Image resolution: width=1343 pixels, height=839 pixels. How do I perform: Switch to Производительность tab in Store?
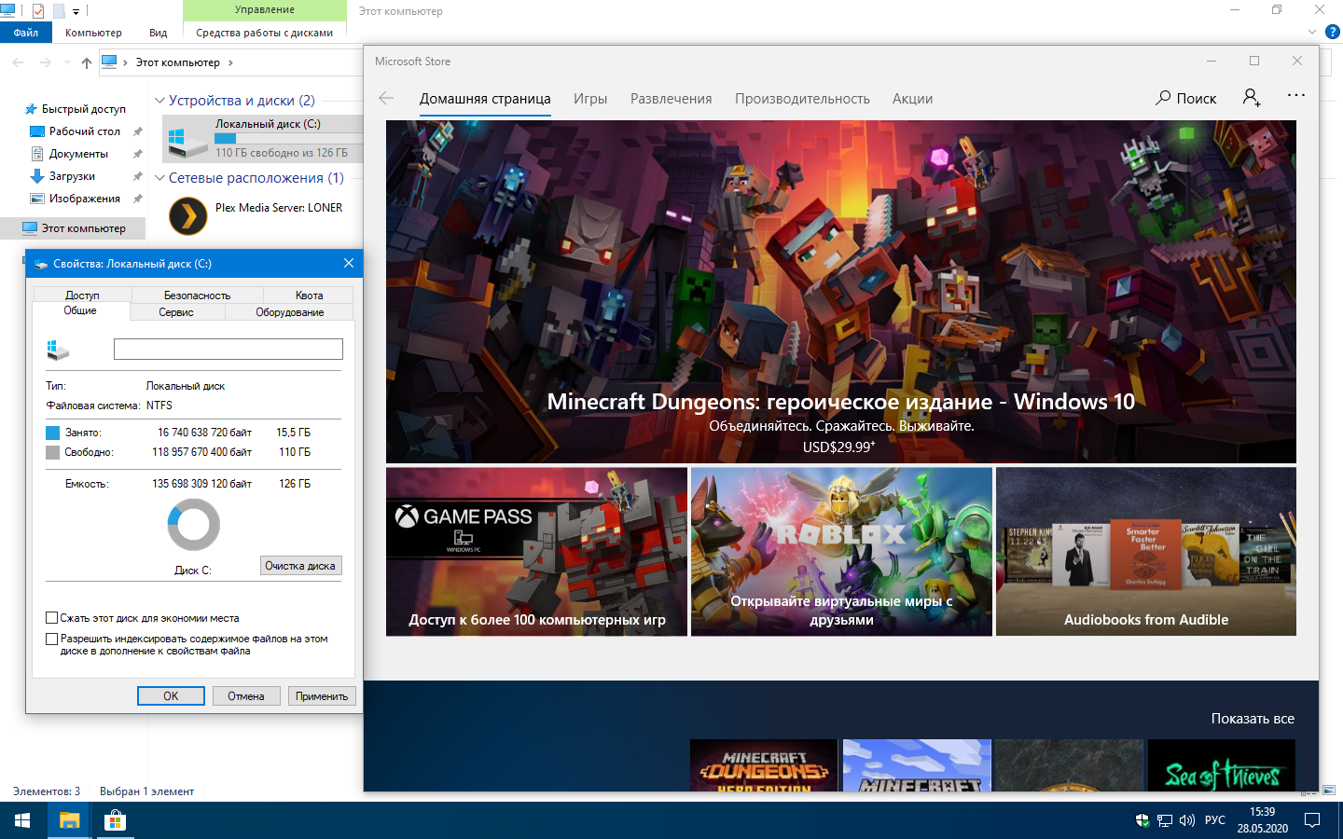[802, 99]
